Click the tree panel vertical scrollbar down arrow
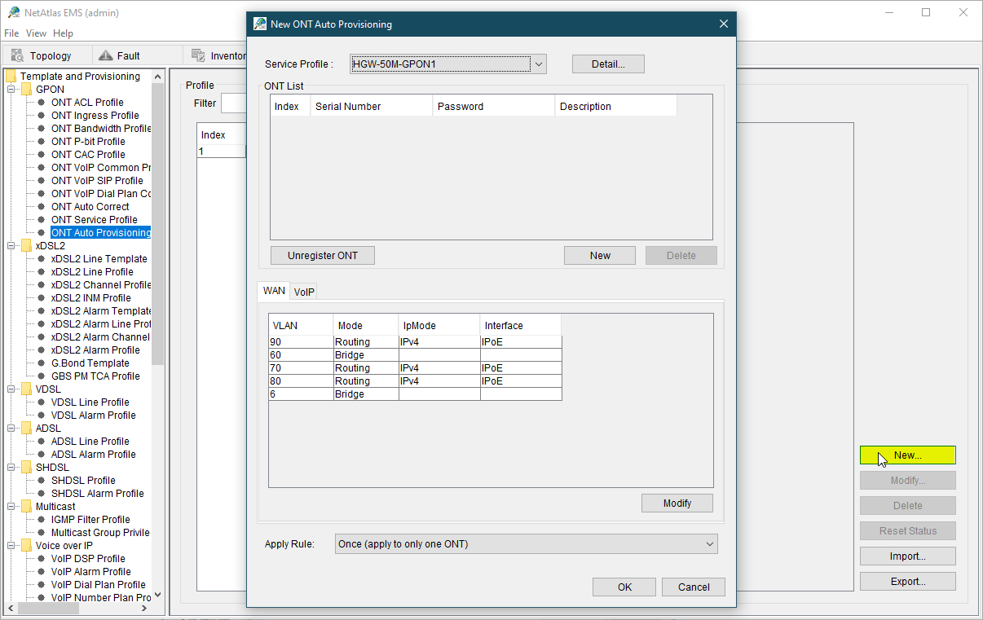The image size is (983, 620). coord(158,595)
